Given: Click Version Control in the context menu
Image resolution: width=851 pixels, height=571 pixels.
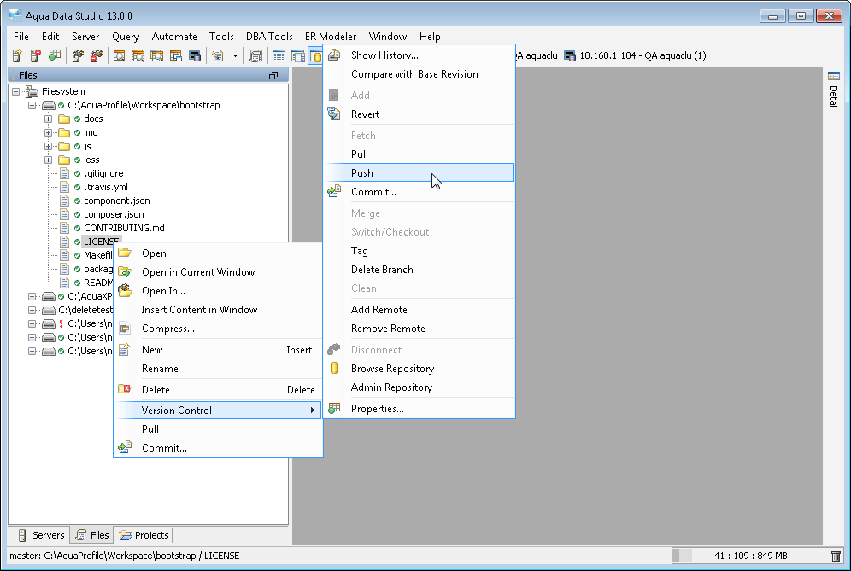Looking at the screenshot, I should pyautogui.click(x=218, y=411).
